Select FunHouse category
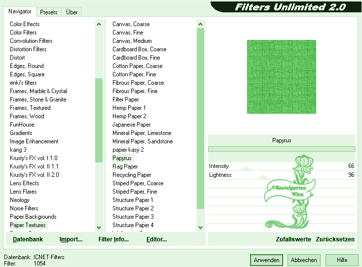 [x=22, y=125]
